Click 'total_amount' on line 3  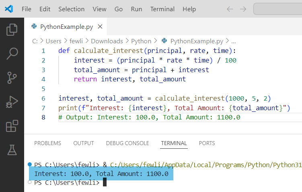pos(97,70)
